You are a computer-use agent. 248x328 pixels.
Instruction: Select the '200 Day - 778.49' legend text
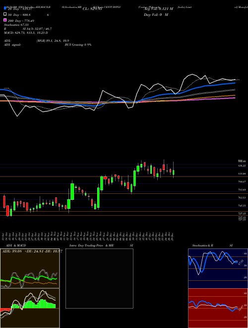click(x=21, y=21)
